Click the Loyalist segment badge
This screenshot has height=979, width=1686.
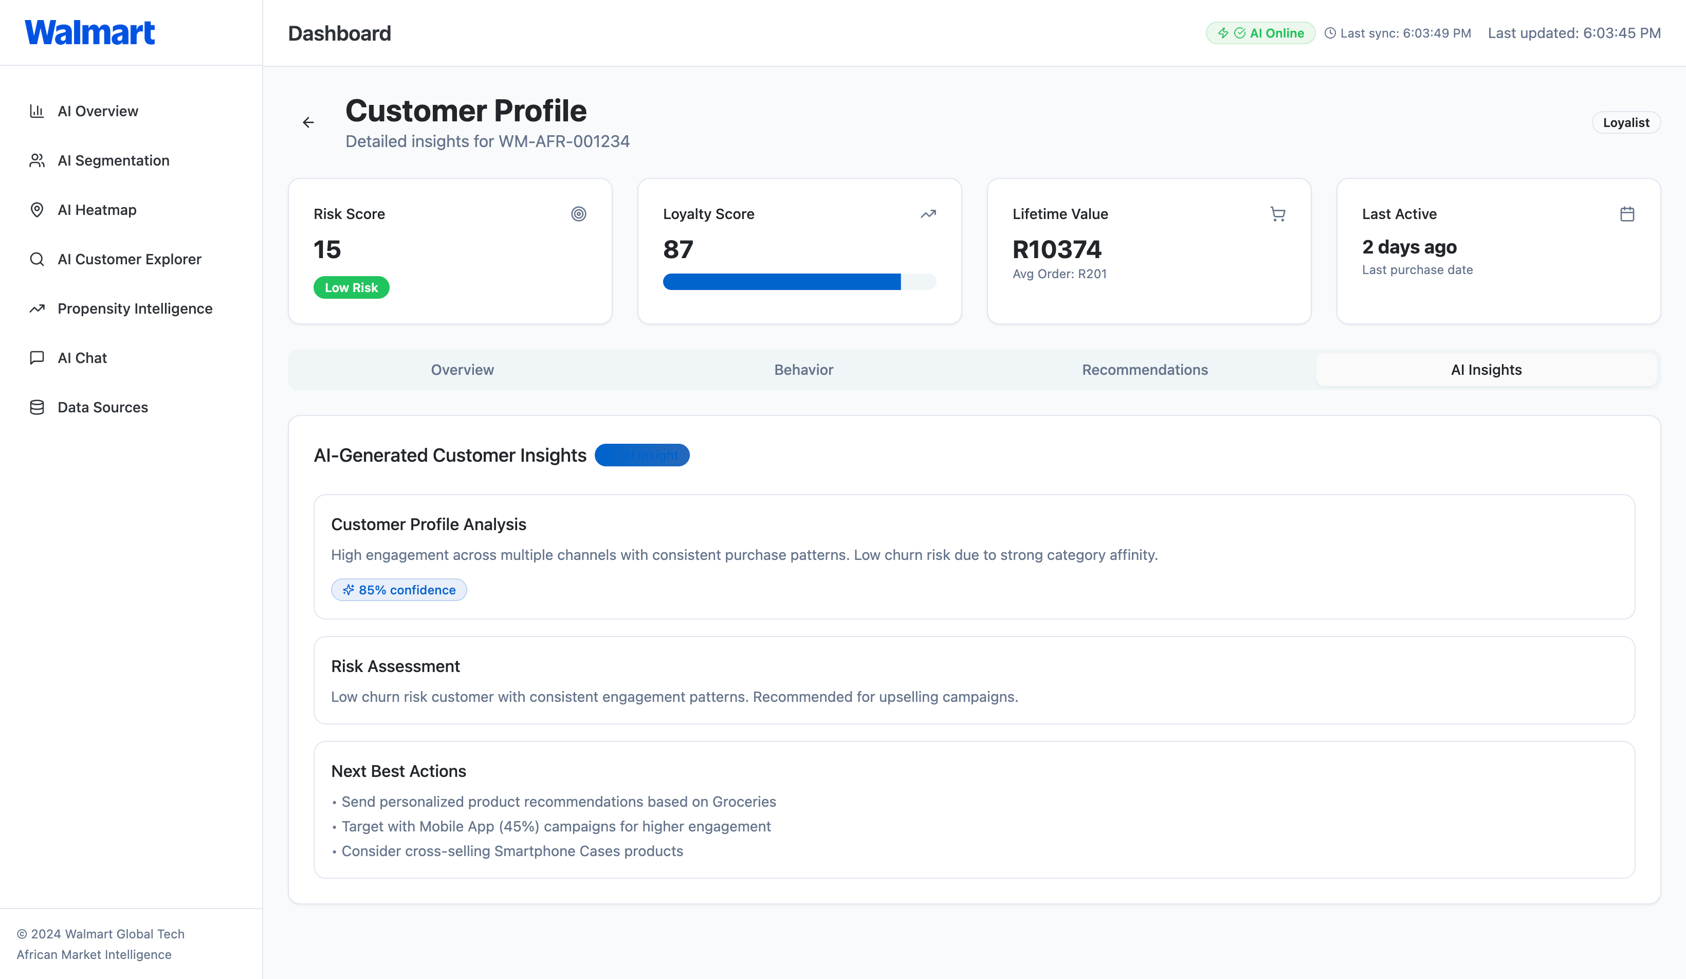[x=1626, y=122]
